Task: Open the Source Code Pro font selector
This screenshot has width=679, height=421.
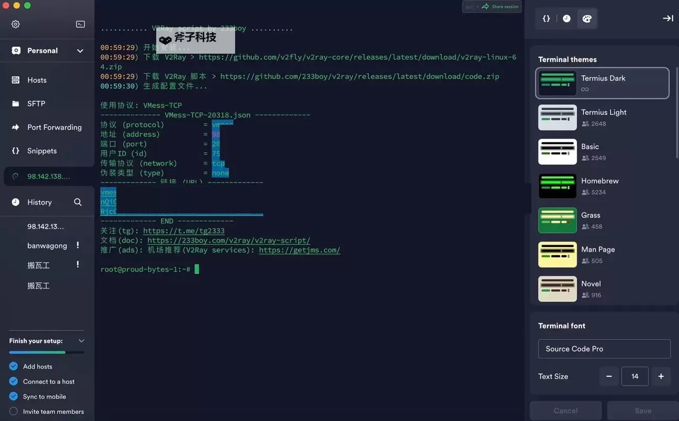Action: 604,349
